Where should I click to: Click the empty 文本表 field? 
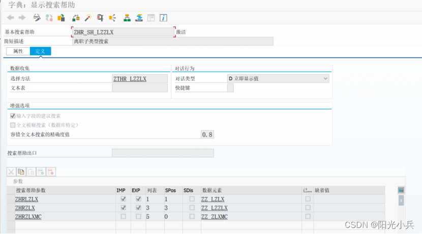click(x=140, y=88)
